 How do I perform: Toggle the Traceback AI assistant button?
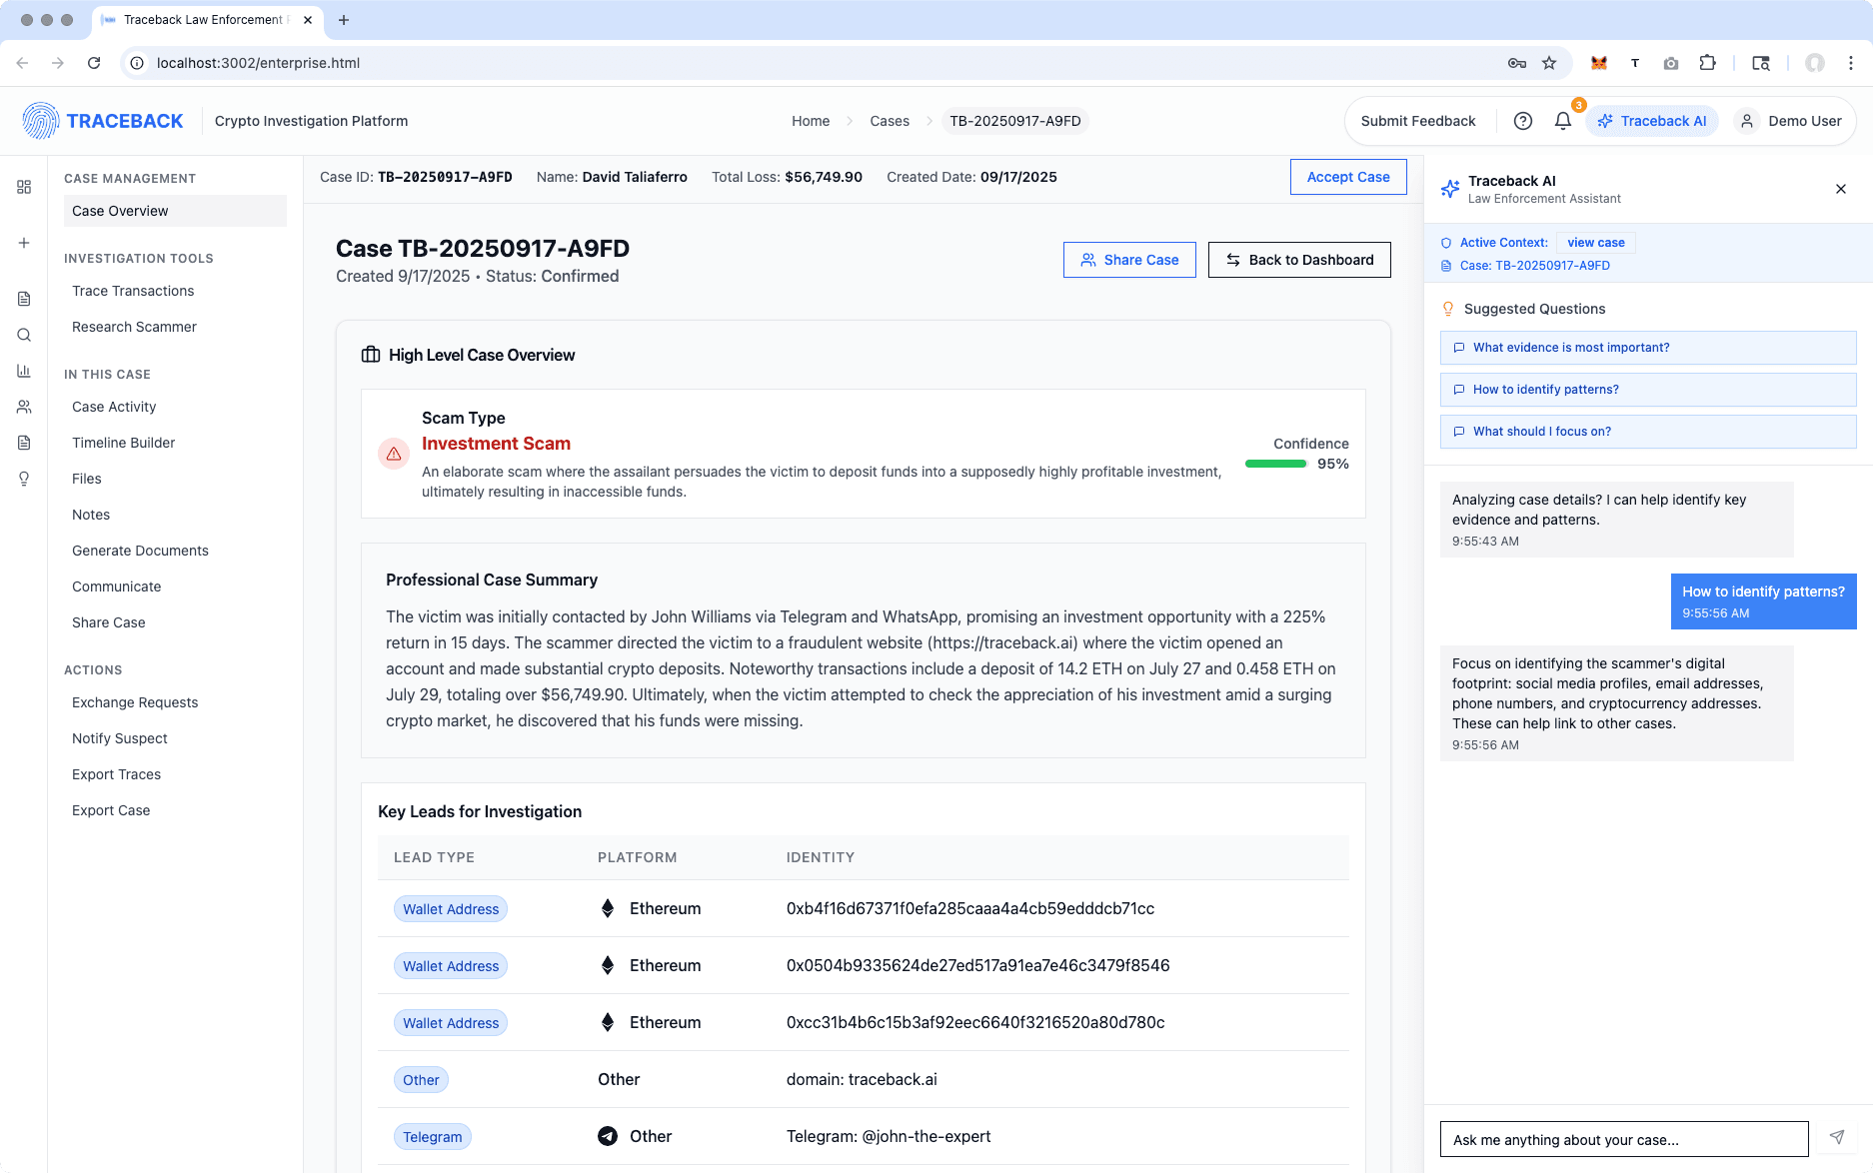click(x=1652, y=121)
